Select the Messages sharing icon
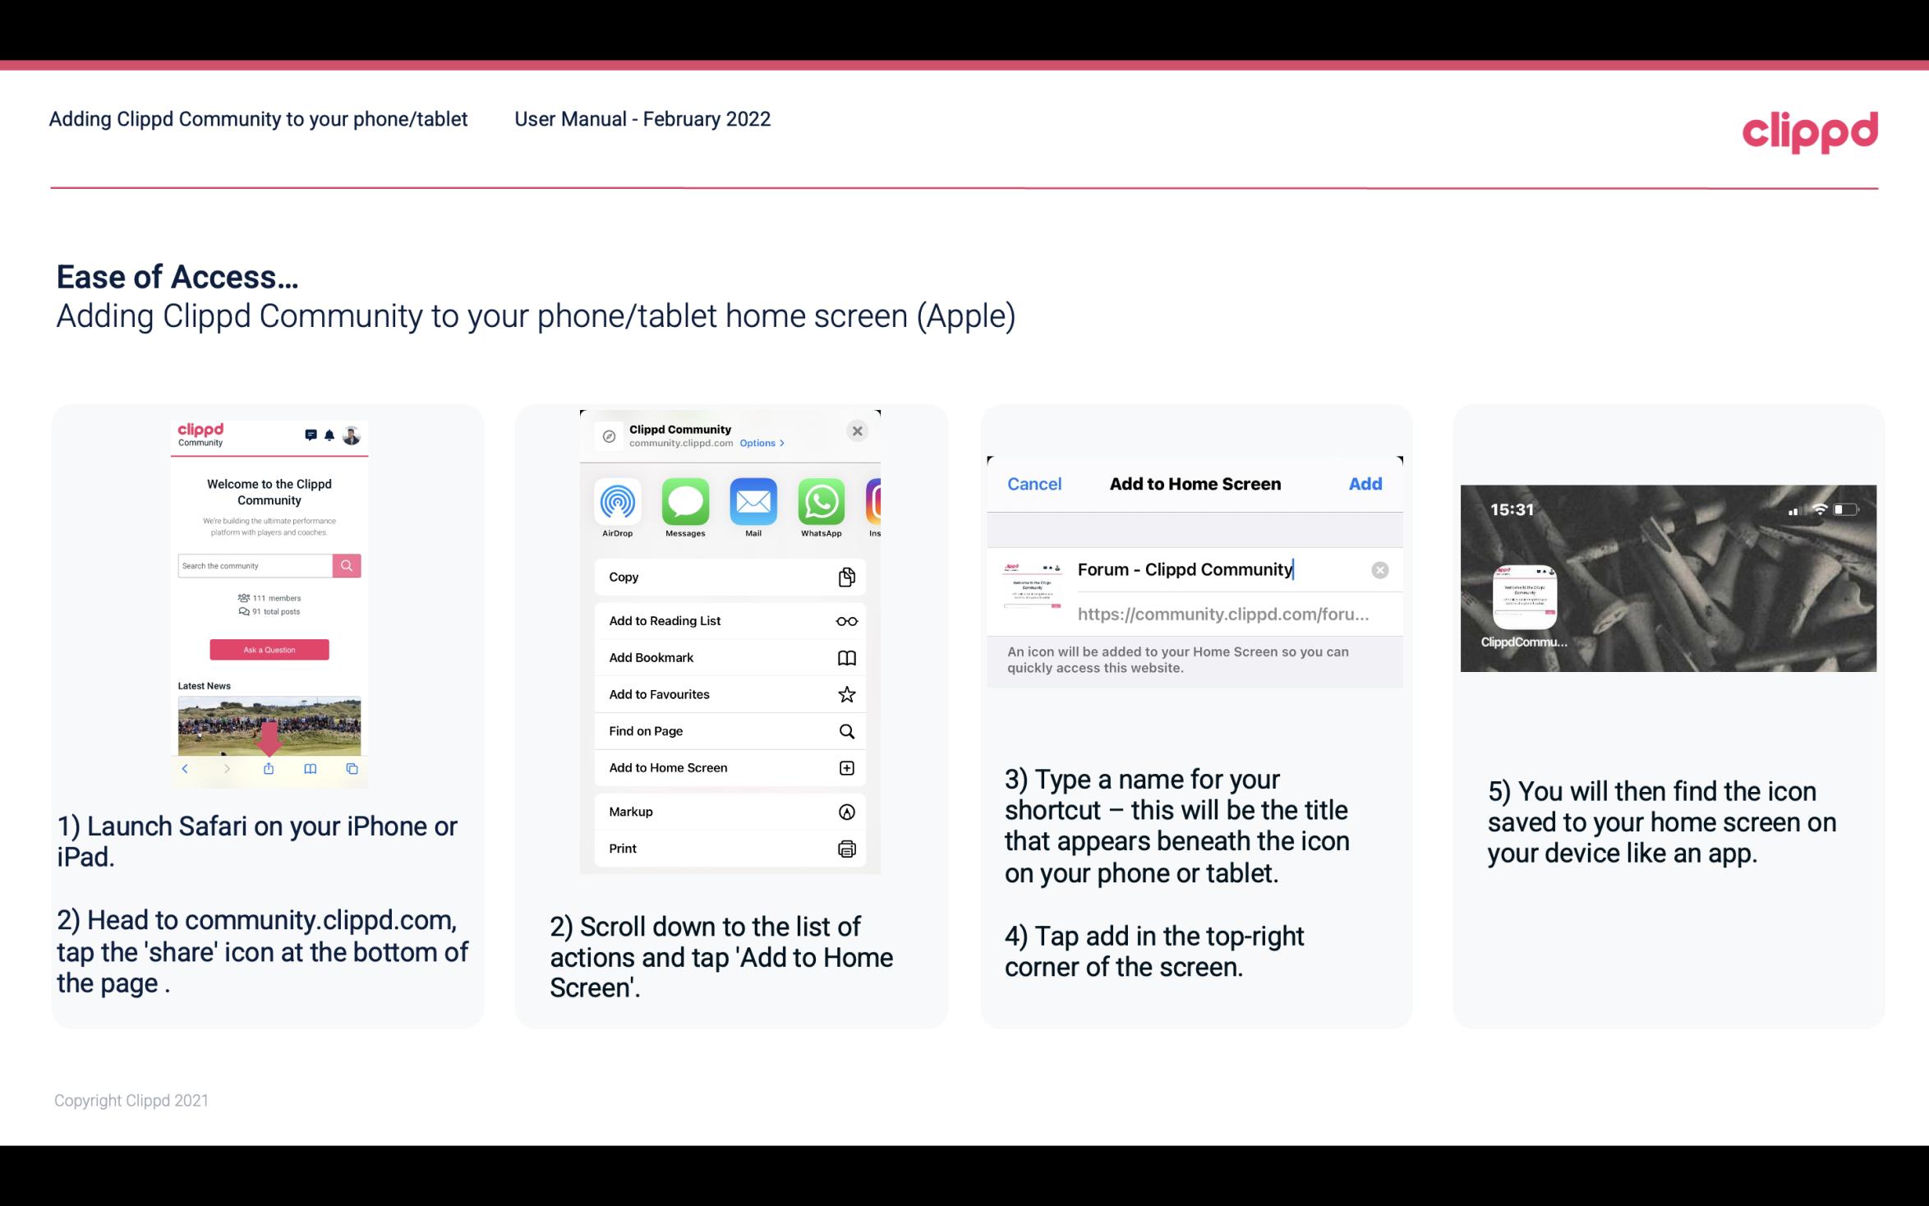The height and width of the screenshot is (1206, 1929). tap(684, 502)
